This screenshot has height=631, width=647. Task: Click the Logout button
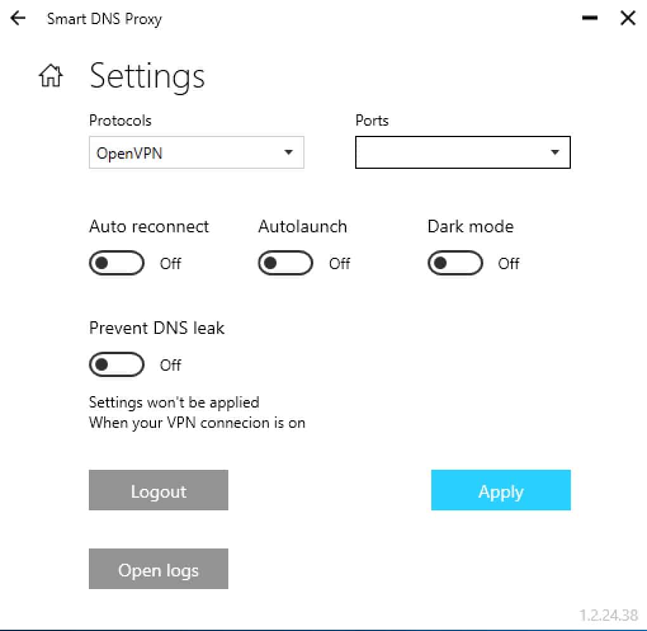pos(159,490)
